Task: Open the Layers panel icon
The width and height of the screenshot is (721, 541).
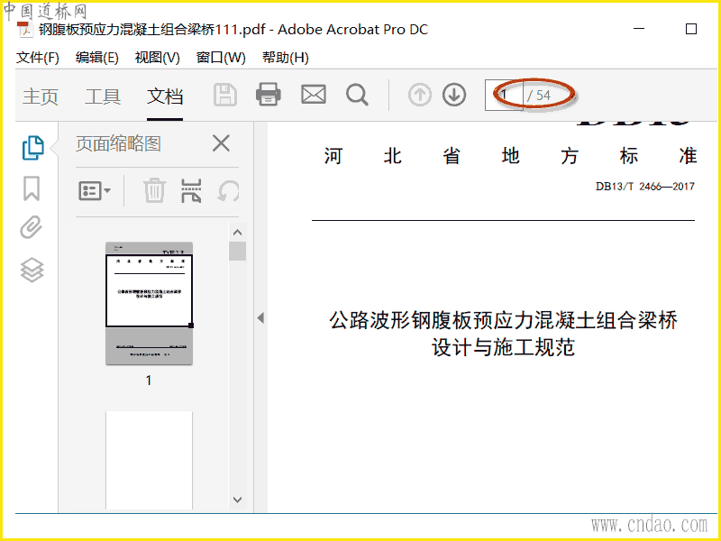Action: point(32,270)
